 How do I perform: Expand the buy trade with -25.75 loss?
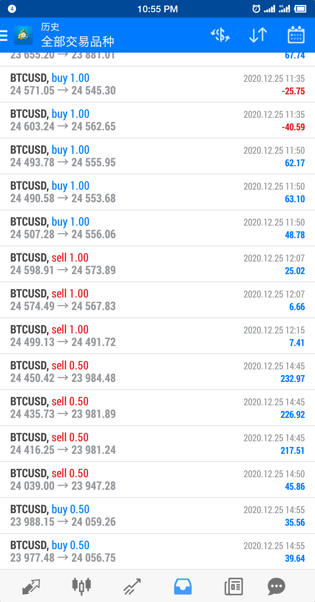(x=157, y=84)
